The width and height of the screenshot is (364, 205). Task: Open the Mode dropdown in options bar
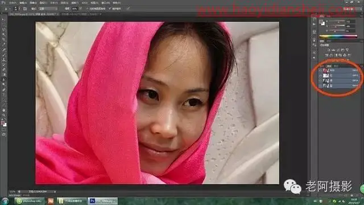tap(48, 9)
